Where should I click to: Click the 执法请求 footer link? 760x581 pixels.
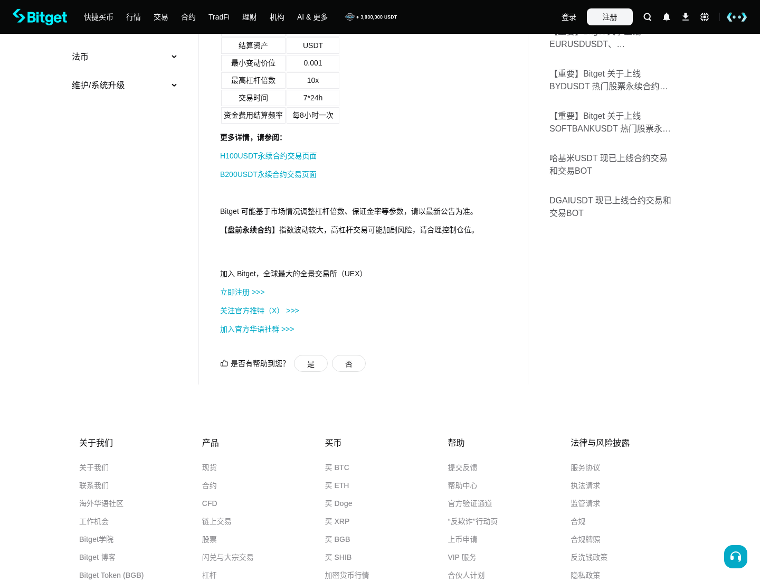585,485
